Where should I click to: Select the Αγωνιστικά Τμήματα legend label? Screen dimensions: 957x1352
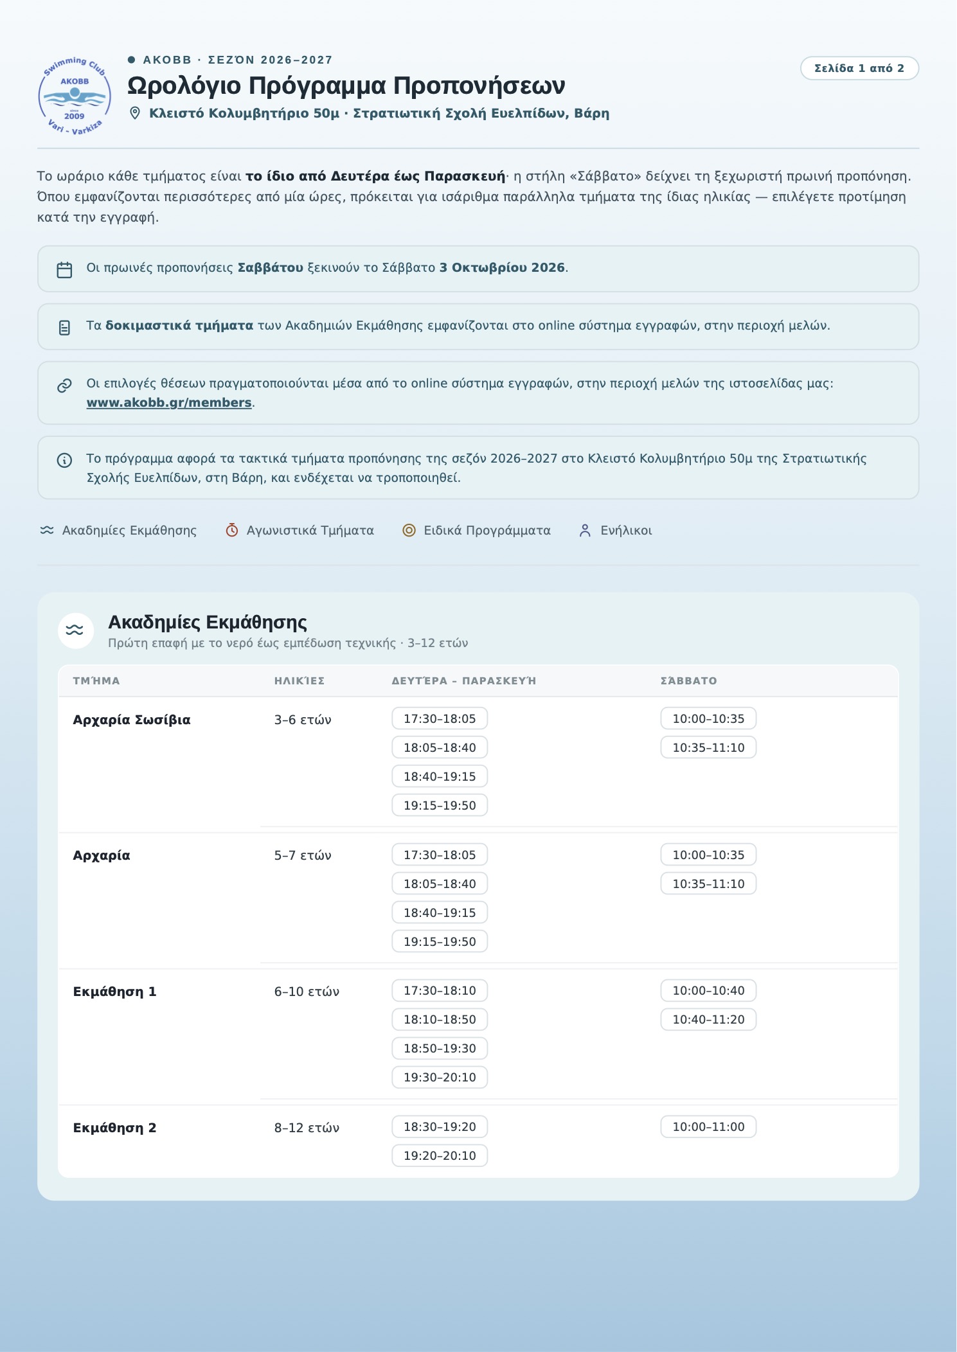pos(310,530)
